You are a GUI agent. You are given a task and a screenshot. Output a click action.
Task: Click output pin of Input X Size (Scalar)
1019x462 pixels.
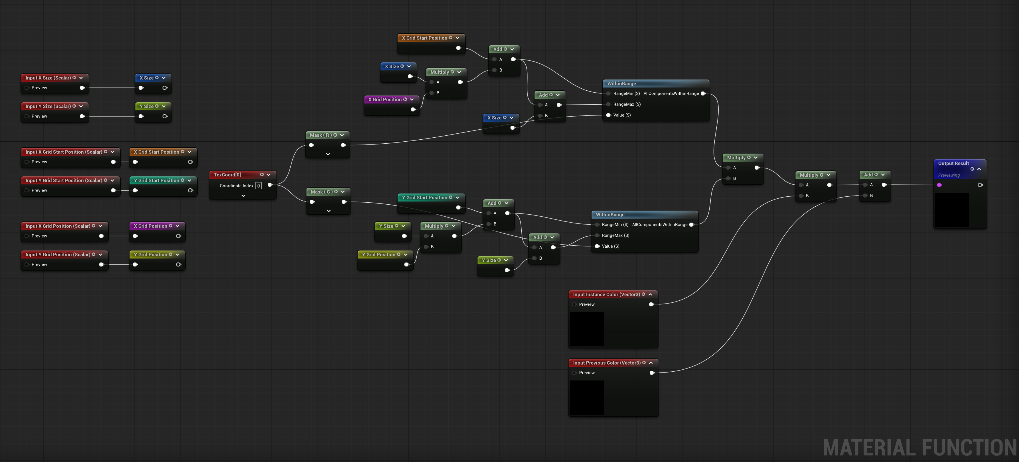[82, 88]
